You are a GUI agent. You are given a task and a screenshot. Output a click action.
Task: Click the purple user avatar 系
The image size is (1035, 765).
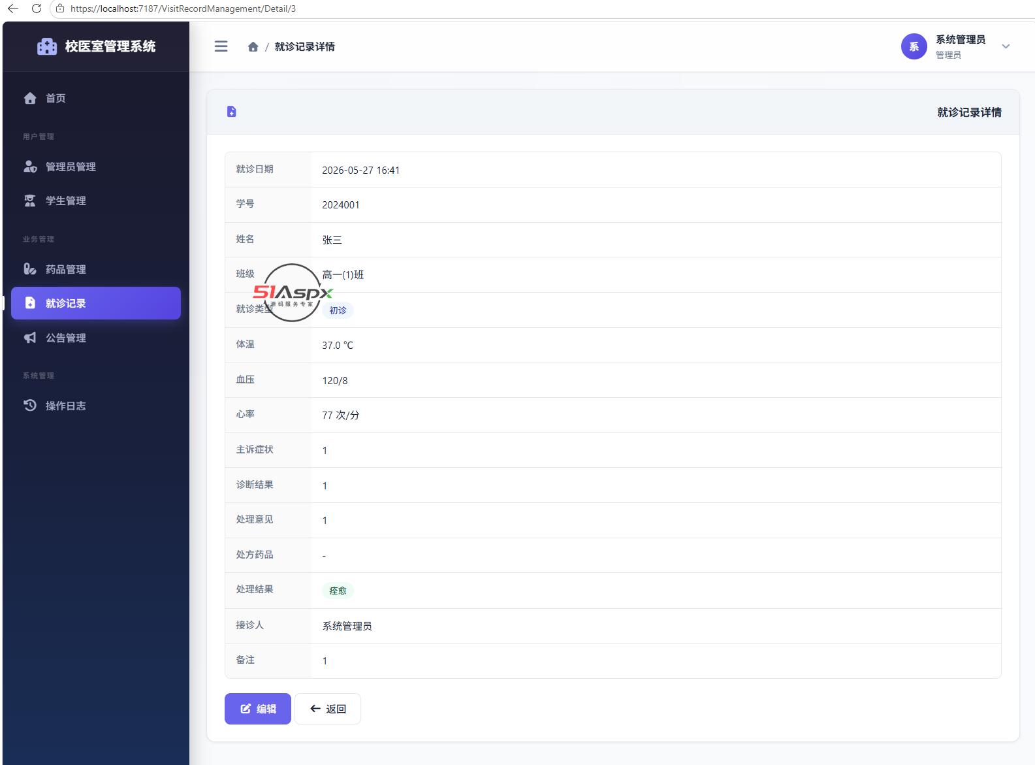[914, 46]
